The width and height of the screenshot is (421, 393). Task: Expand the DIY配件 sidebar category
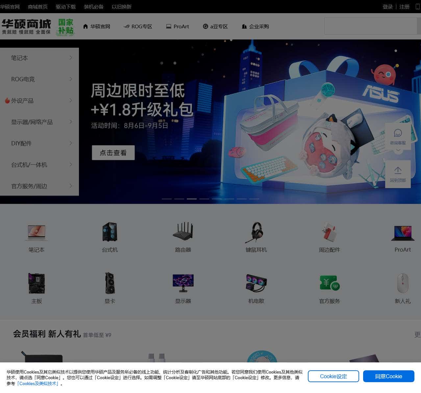[x=39, y=143]
